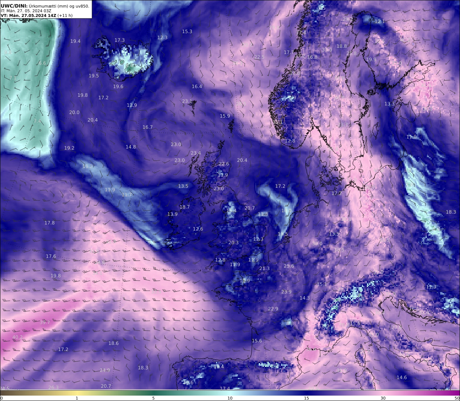This screenshot has height=401, width=460.
Task: Click the colorbar tick label 1
Action: [x=77, y=398]
